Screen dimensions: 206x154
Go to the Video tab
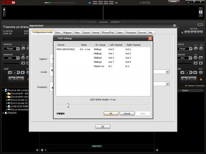pos(77,33)
